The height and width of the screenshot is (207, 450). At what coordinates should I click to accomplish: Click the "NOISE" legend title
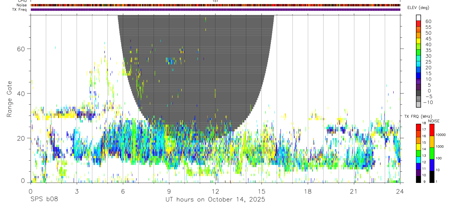point(434,121)
